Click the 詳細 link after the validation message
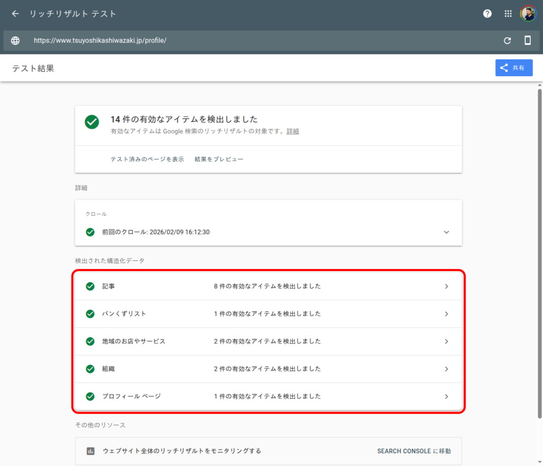The height and width of the screenshot is (466, 543). [292, 131]
